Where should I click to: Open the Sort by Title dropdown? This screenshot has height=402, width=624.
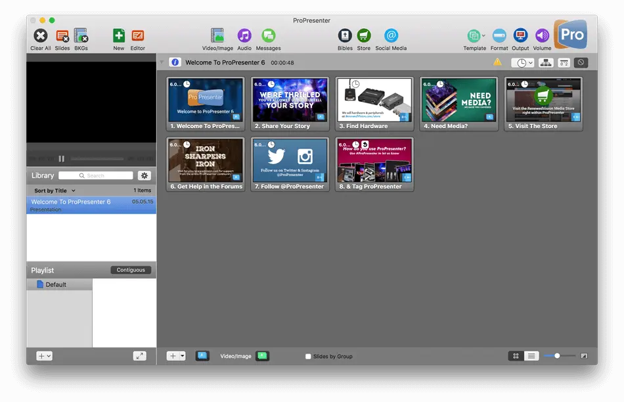tap(55, 190)
